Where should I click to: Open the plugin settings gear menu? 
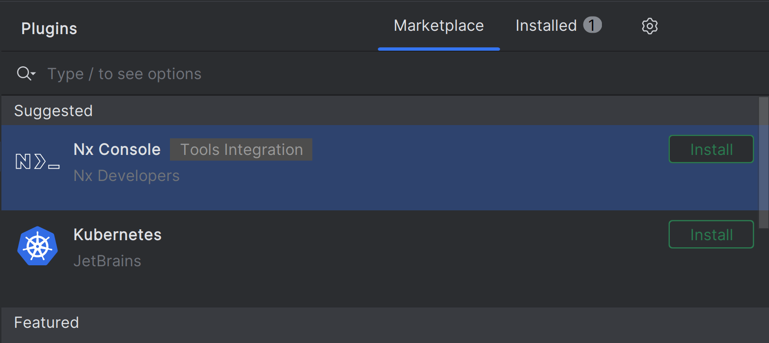click(x=649, y=26)
